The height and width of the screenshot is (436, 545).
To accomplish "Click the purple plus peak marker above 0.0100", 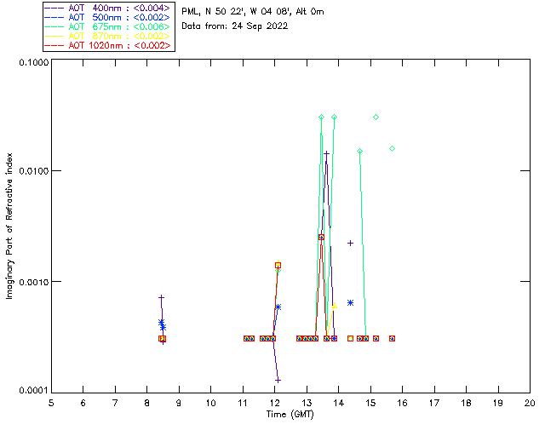I will 326,153.
